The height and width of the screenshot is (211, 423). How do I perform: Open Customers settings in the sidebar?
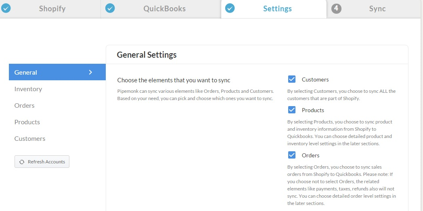[30, 139]
